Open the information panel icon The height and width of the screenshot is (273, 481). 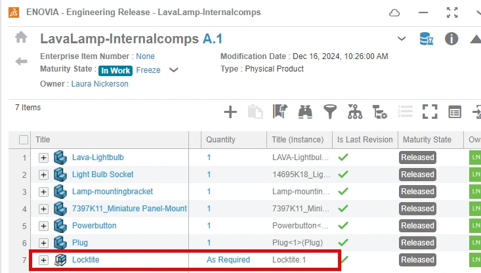[x=451, y=39]
